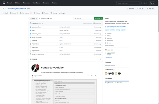The image size is (159, 104).
Task: Click the songs-to-youtube vinyl logo image
Action: coord(36,68)
